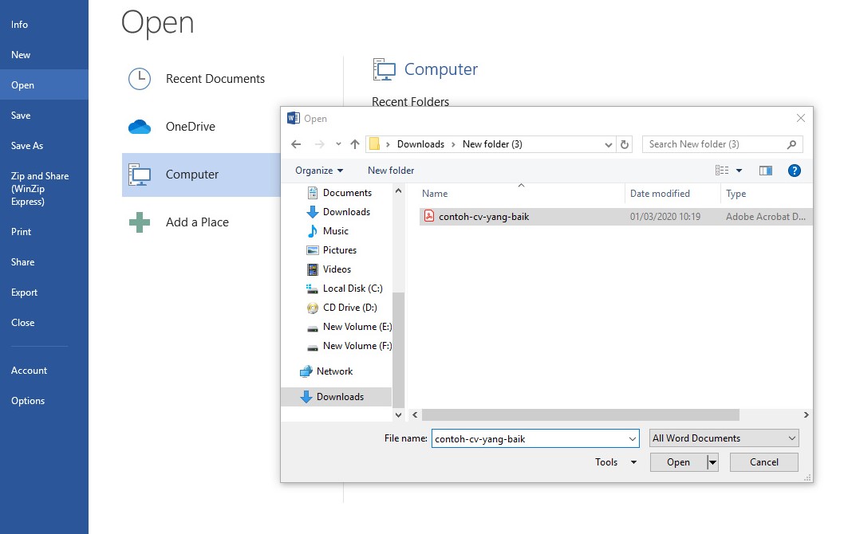Click the OneDrive cloud icon

pyautogui.click(x=139, y=126)
